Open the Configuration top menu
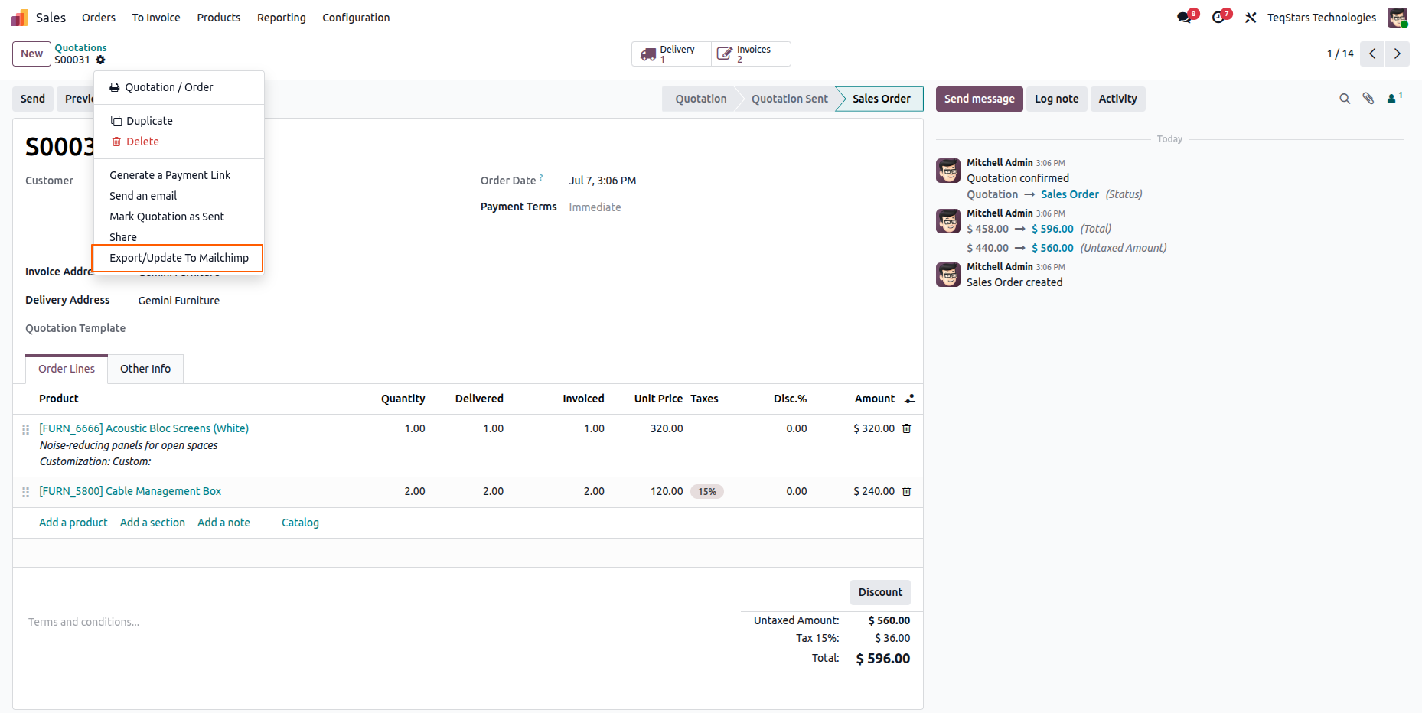Viewport: 1422px width, 713px height. pyautogui.click(x=356, y=18)
